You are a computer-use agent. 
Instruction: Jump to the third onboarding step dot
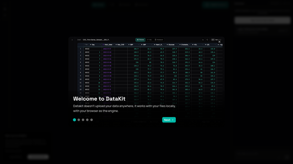tap(83, 120)
